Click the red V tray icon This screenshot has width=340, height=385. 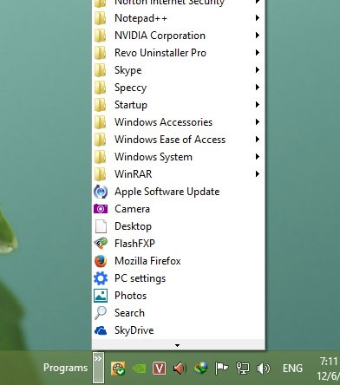159,369
